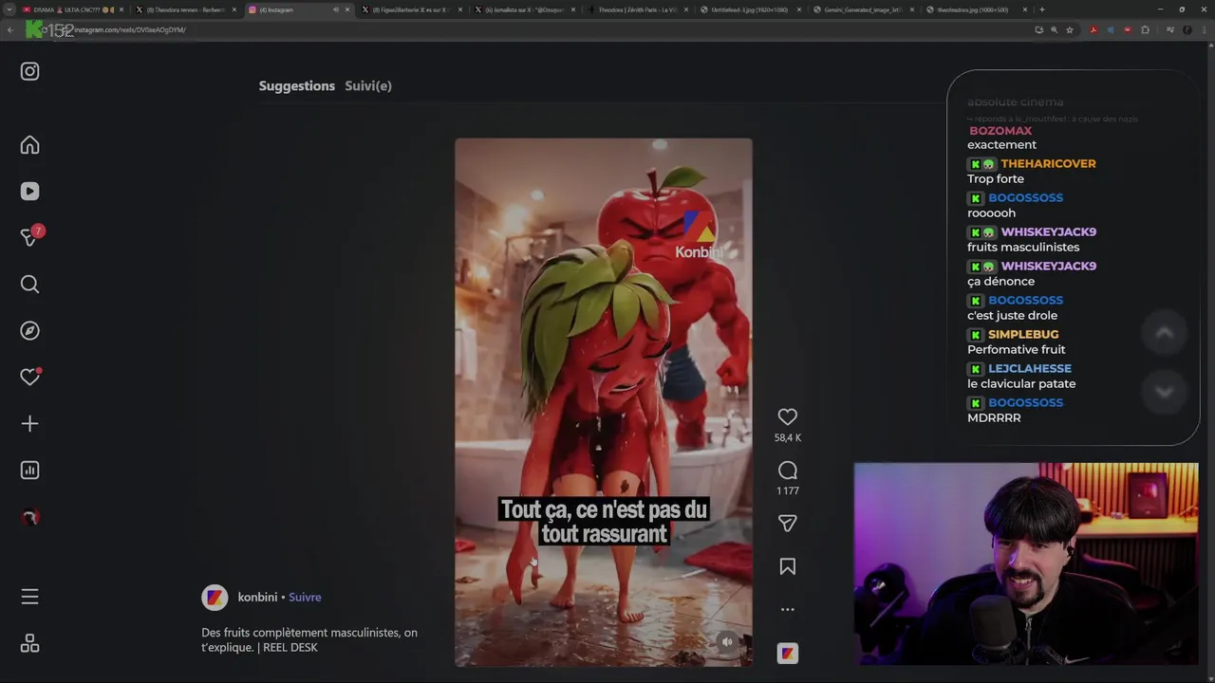
Task: Click chat username THEHARICOVER
Action: (x=1048, y=163)
